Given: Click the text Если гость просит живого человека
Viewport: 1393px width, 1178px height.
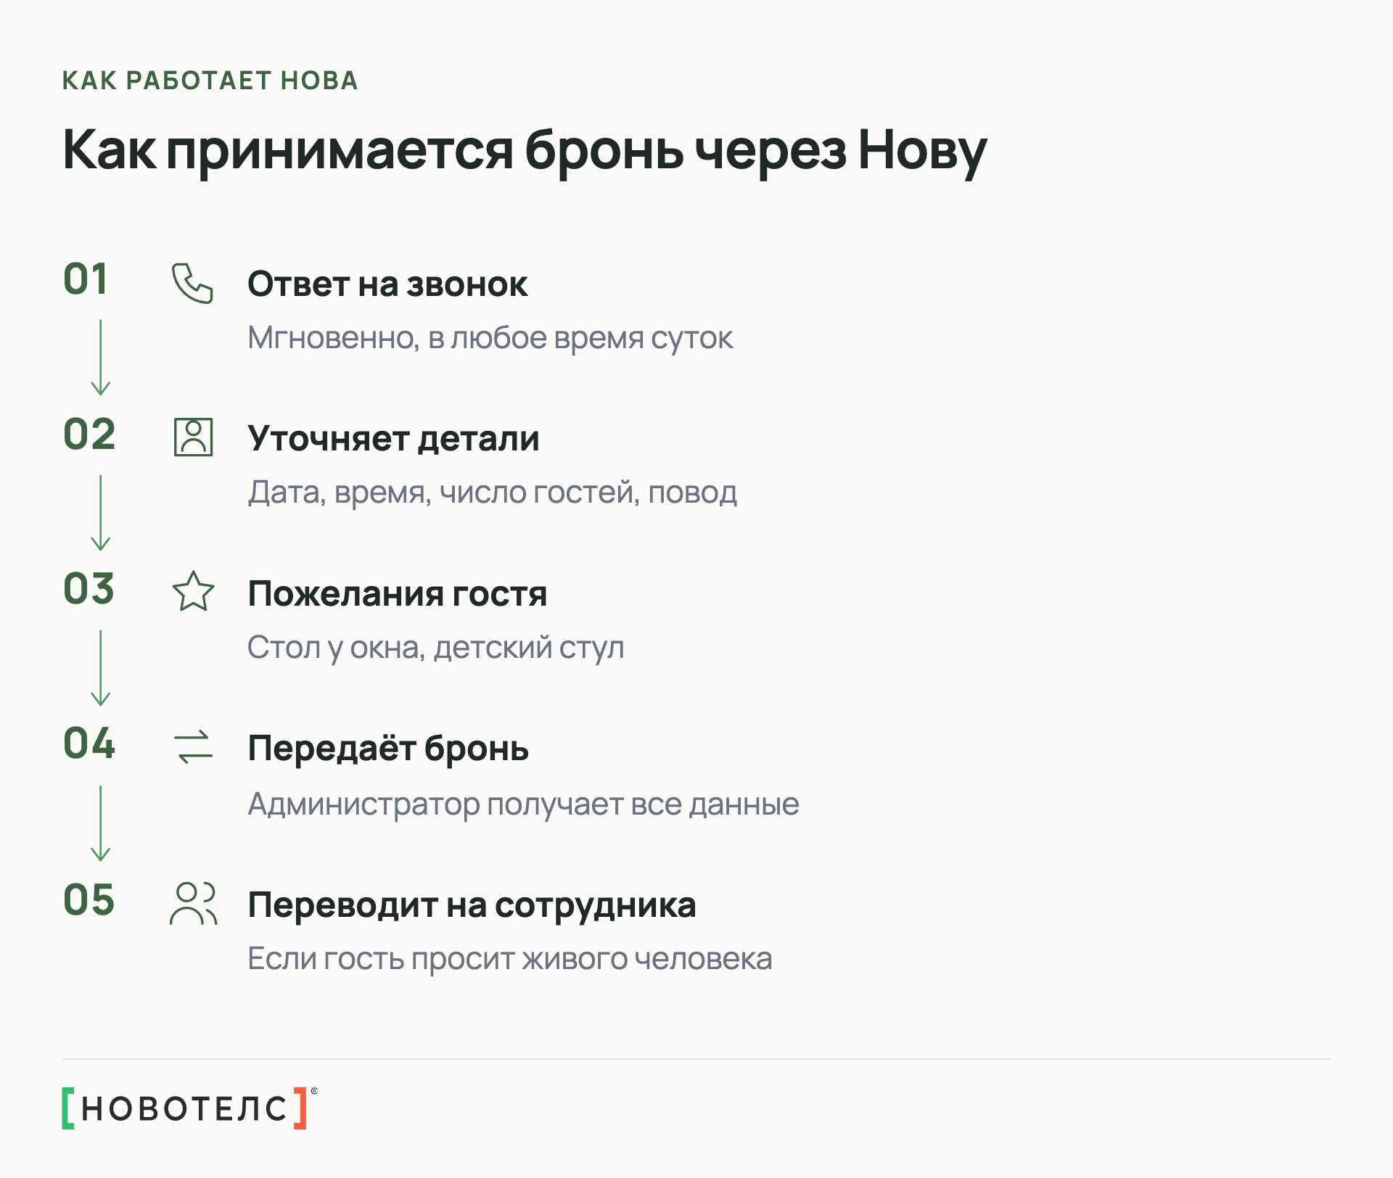Looking at the screenshot, I should (509, 959).
